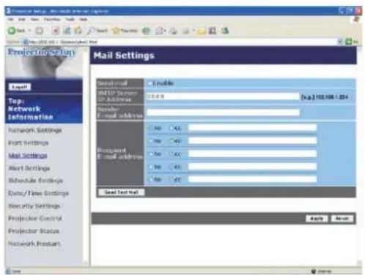
Task: Select CC radio in third recipient row
Action: click(171, 154)
